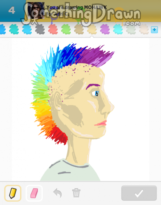This screenshot has width=161, height=205.
Task: Choose the dark gray color swatch
Action: pyautogui.click(x=40, y=29)
